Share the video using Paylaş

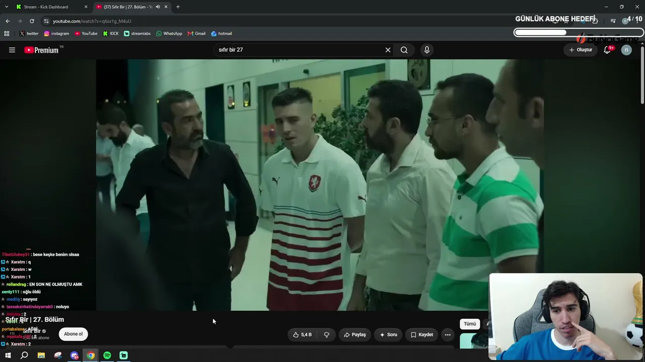355,335
